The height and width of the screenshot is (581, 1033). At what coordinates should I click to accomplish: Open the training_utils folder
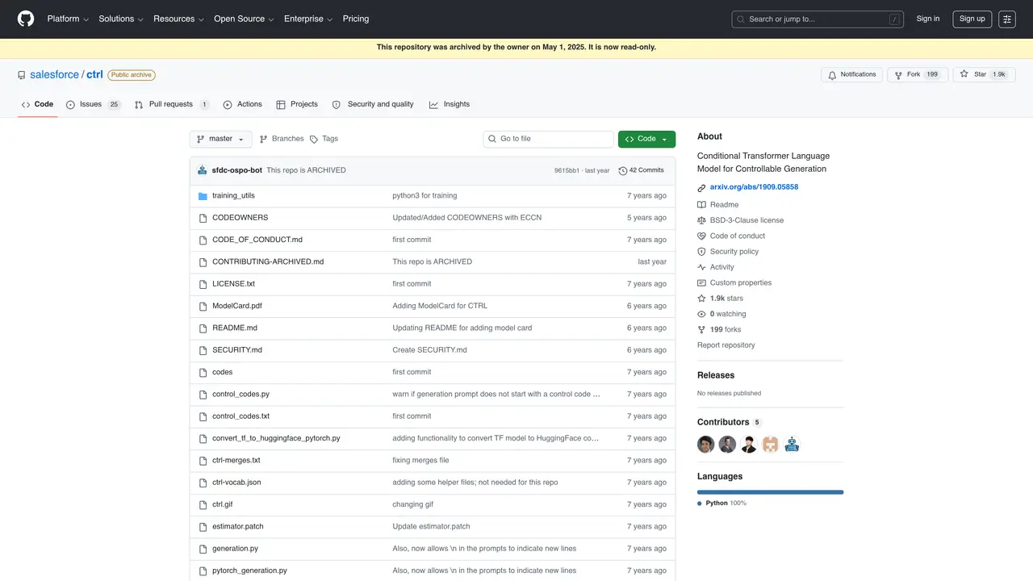[233, 196]
